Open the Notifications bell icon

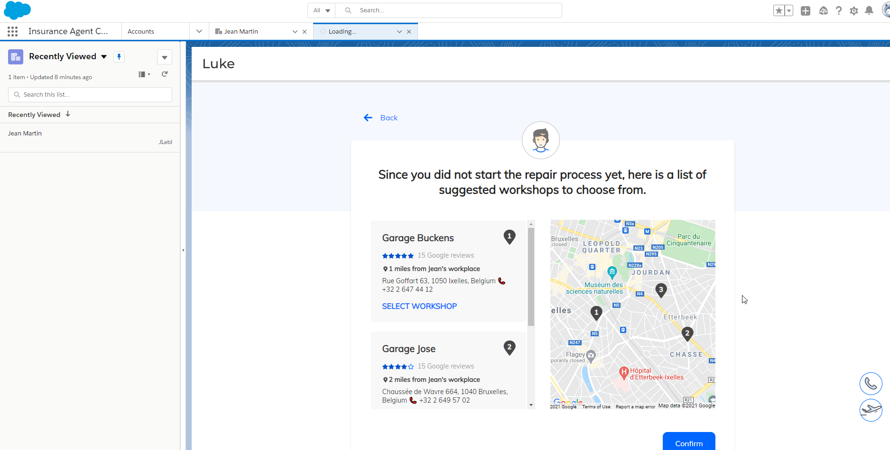click(x=869, y=11)
